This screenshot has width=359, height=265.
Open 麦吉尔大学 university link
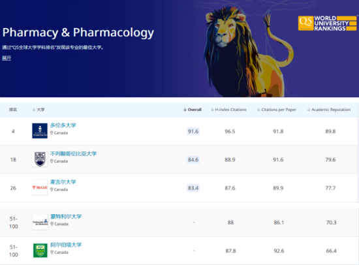[63, 182]
